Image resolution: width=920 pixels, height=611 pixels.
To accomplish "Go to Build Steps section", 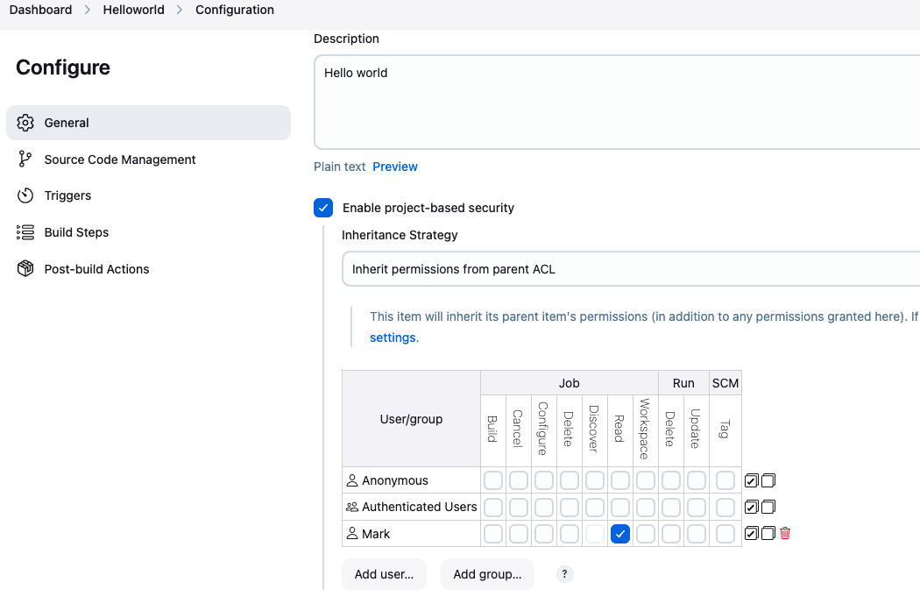I will tap(76, 232).
